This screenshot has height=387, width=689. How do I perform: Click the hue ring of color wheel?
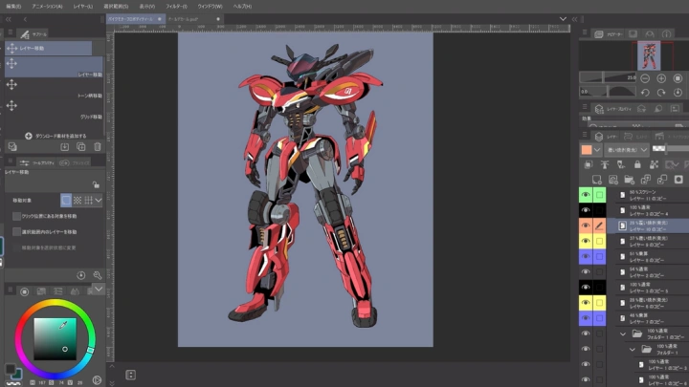pos(55,303)
